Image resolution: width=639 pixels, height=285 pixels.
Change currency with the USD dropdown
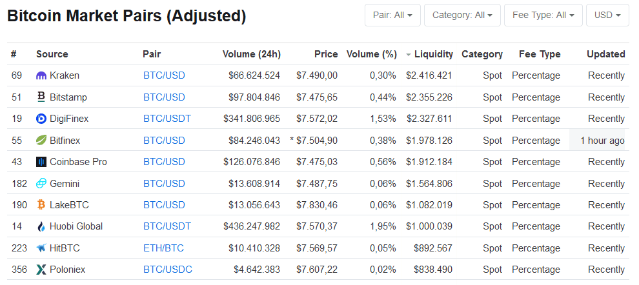[607, 15]
